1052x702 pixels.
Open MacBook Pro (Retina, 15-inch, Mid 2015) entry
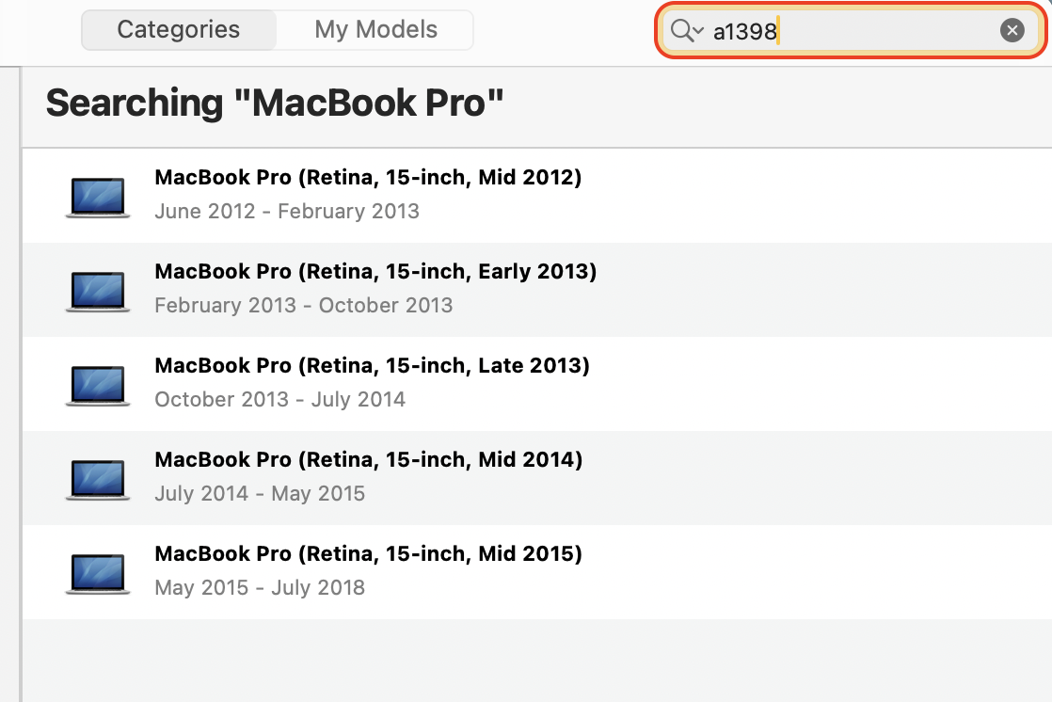click(367, 553)
